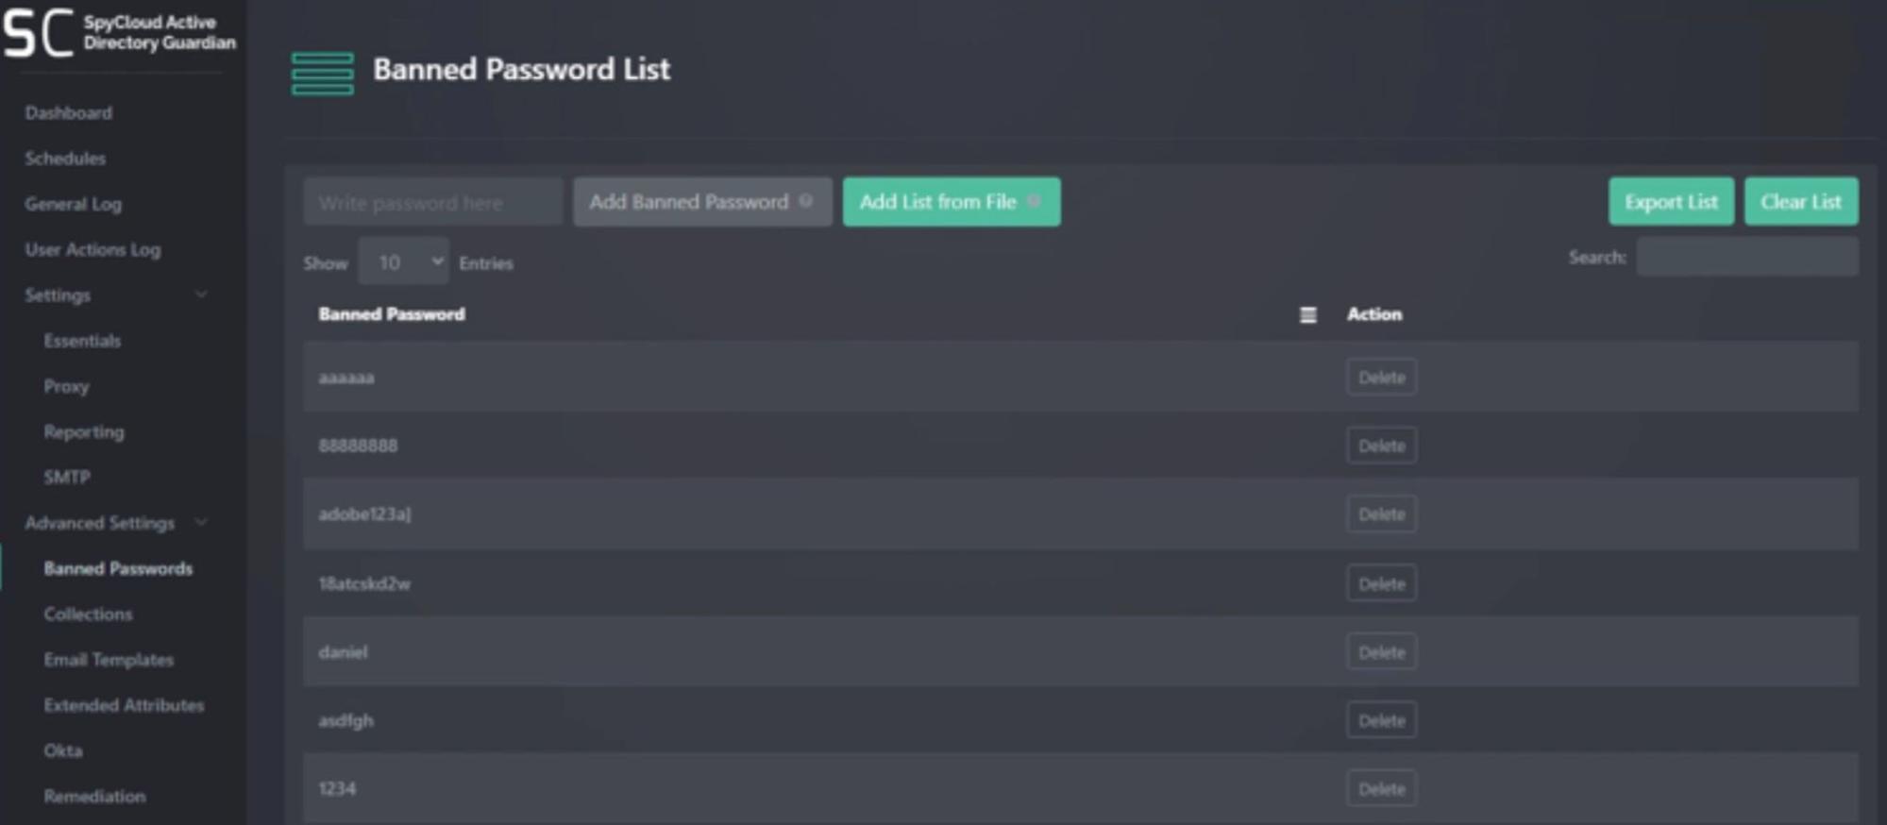The height and width of the screenshot is (825, 1887).
Task: Open the Show entries dropdown
Action: point(403,261)
